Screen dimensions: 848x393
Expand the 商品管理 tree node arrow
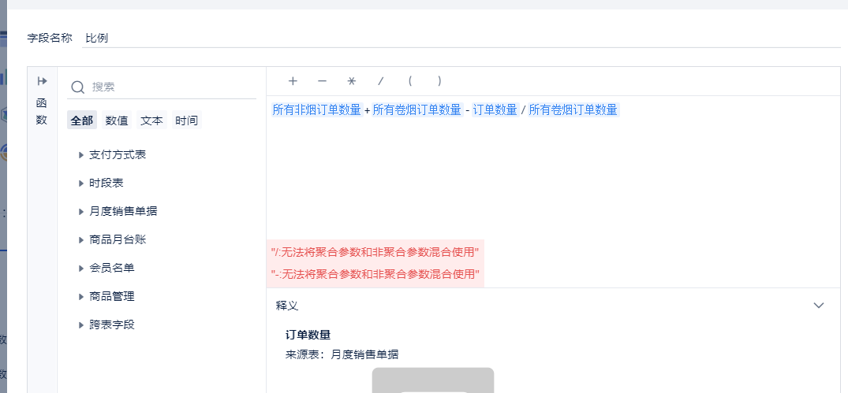(81, 296)
